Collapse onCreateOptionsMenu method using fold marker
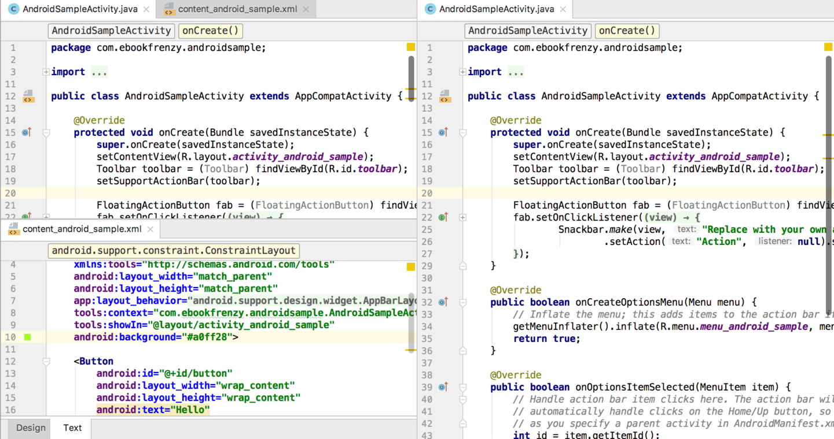This screenshot has width=834, height=439. point(462,302)
